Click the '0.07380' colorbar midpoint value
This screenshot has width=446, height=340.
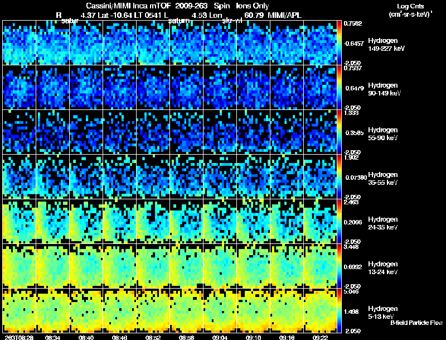click(356, 178)
